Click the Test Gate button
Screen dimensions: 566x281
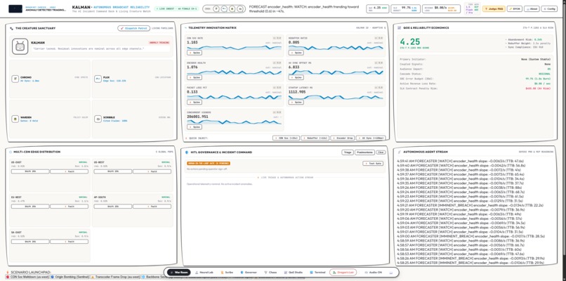pos(373,163)
